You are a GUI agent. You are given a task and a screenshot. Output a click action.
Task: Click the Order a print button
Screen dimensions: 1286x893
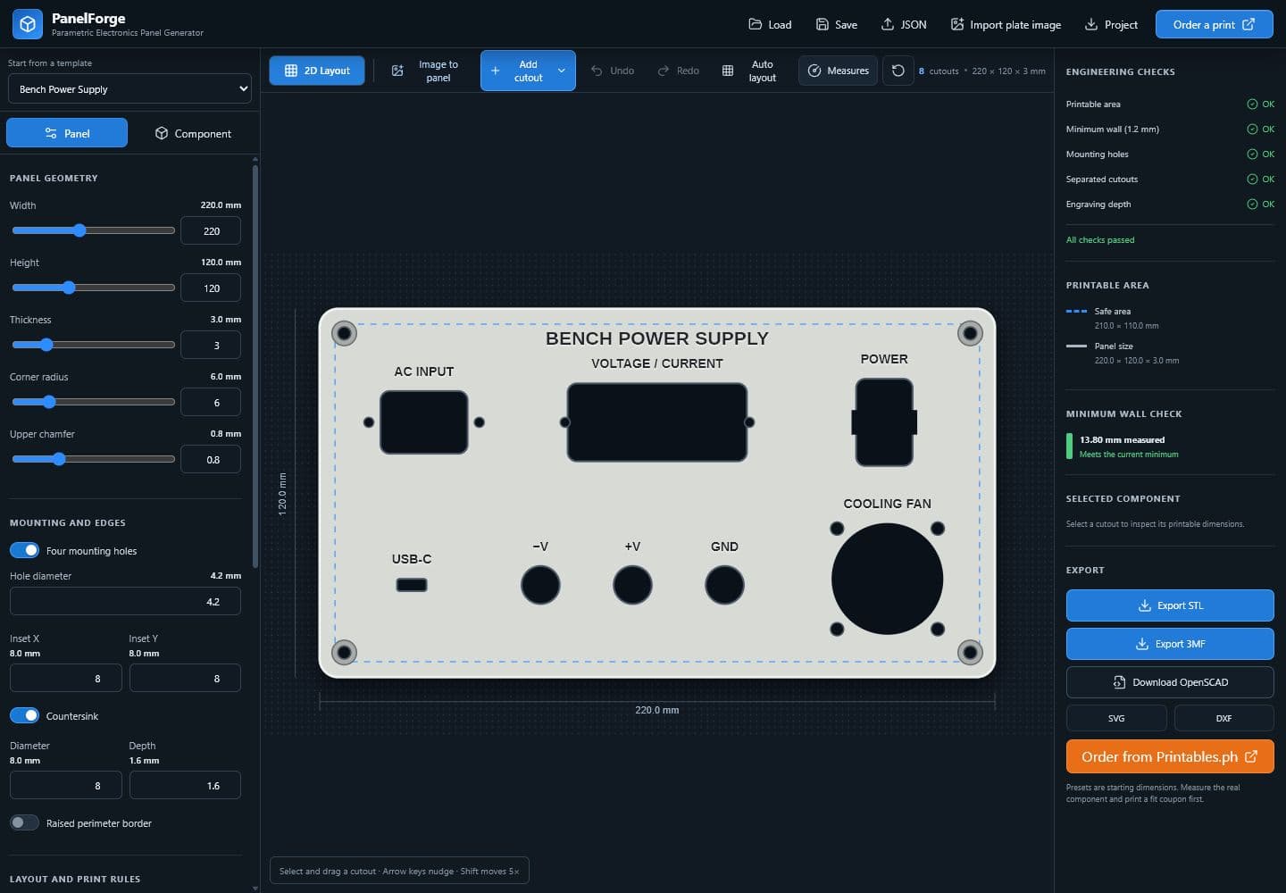tap(1215, 24)
